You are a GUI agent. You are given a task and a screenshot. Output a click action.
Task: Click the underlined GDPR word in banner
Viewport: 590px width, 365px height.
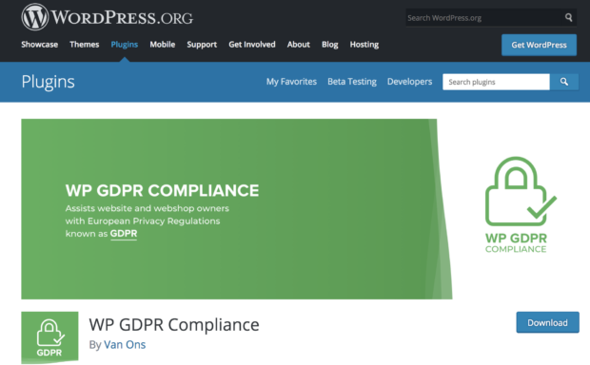pos(124,234)
